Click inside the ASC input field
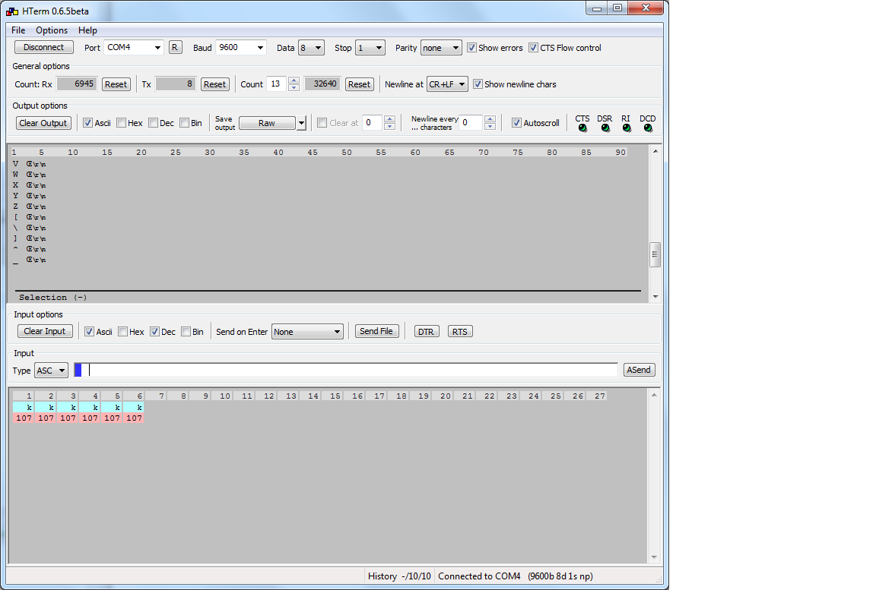The image size is (876, 590). pyautogui.click(x=342, y=370)
